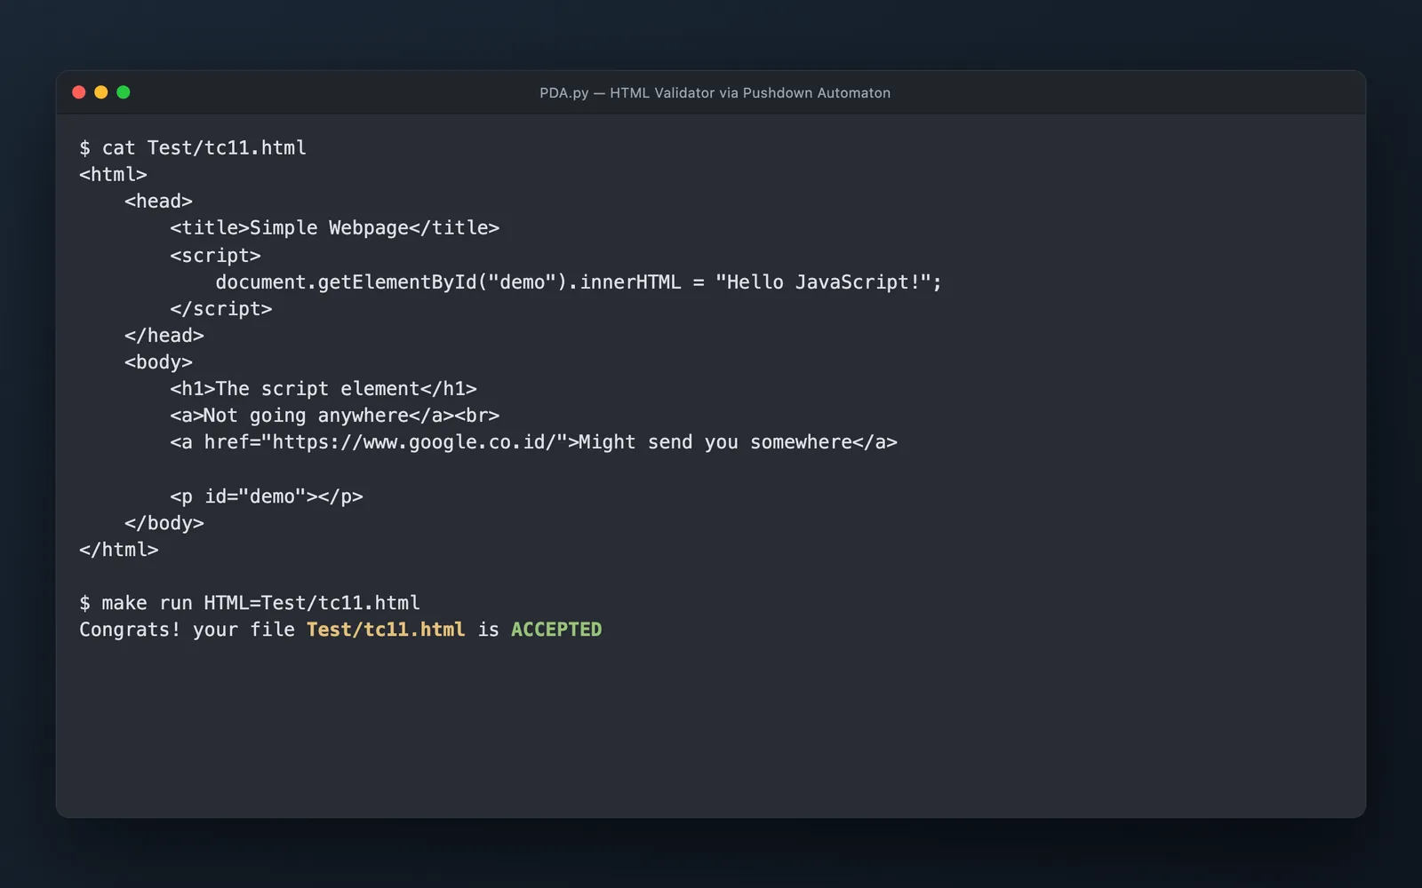Click the yellow minimize window button
This screenshot has height=888, width=1422.
click(x=101, y=92)
